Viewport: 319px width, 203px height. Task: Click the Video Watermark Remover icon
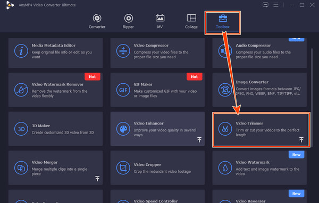pos(21,90)
